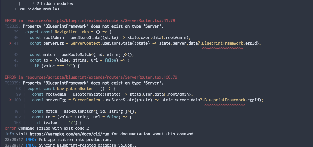Click the red squiggle underline below line 41
The height and width of the screenshot is (147, 313).
click(223, 48)
